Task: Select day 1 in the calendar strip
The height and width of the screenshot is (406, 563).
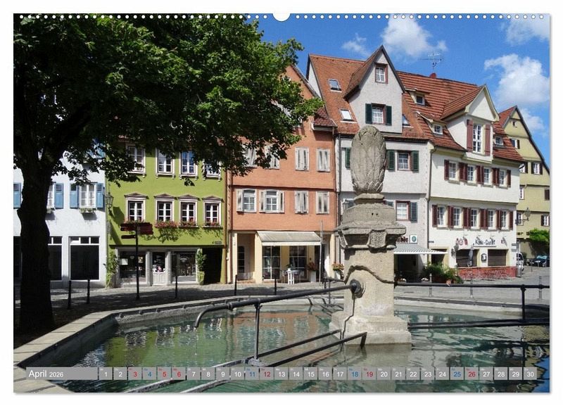Action: (x=106, y=374)
